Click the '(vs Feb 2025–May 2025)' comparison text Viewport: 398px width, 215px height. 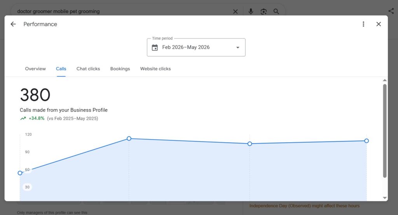[73, 119]
